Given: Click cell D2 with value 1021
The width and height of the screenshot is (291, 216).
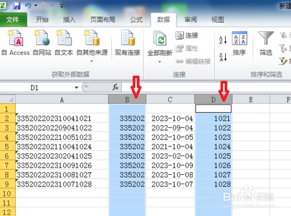Looking at the screenshot, I should [x=214, y=118].
